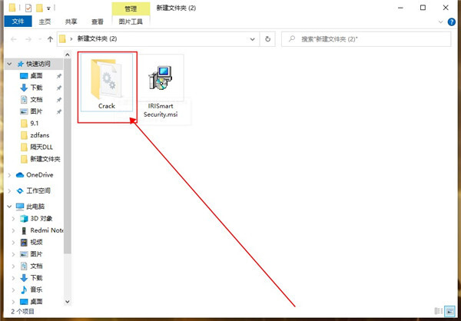Select 视频 under 此电脑
Viewport: 461px width, 321px height.
[x=36, y=242]
